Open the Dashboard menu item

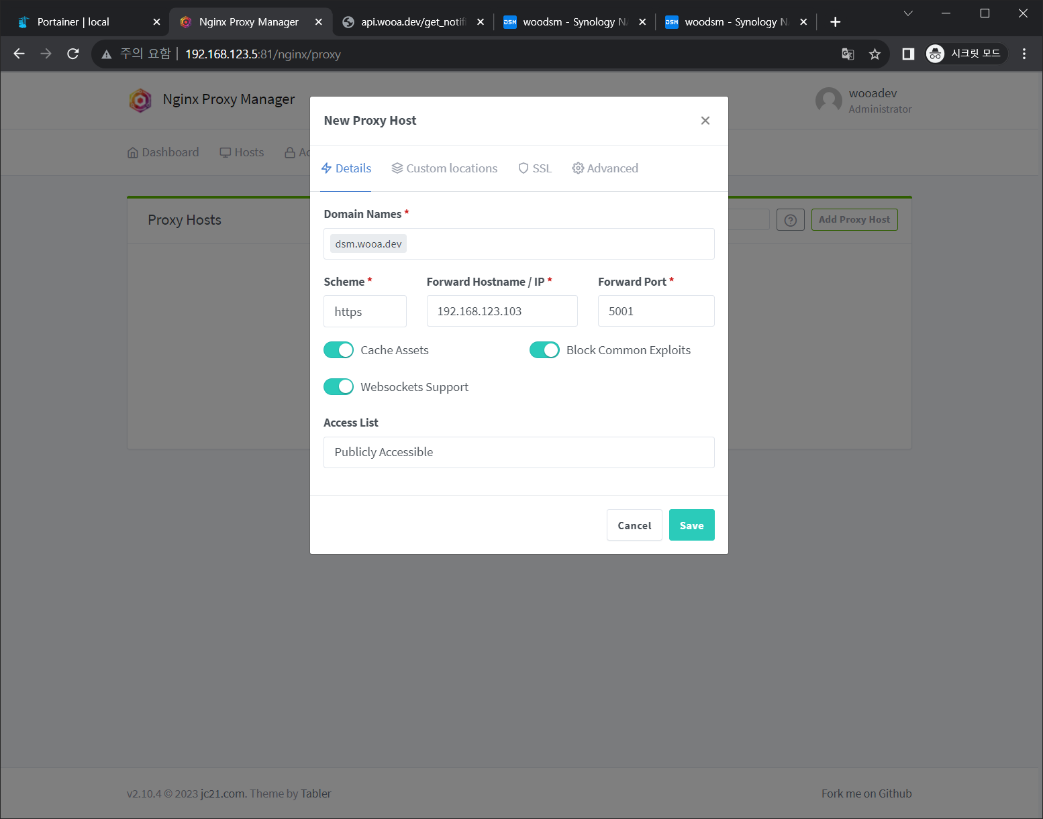click(163, 152)
